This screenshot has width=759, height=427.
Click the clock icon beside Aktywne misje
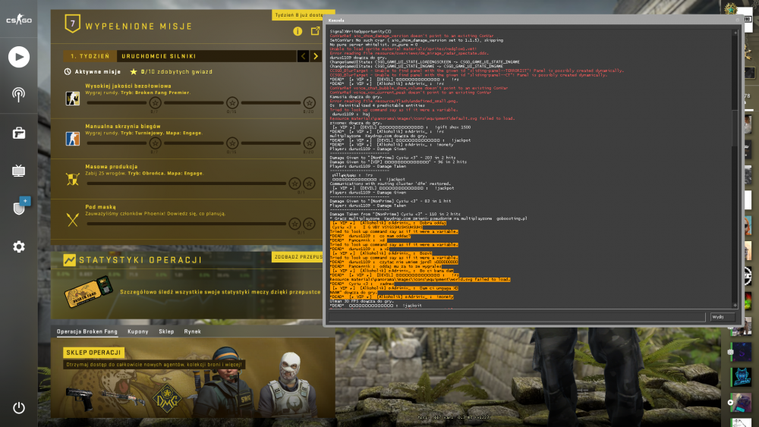click(68, 71)
